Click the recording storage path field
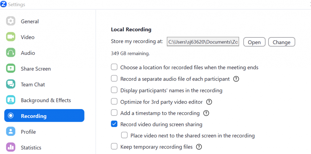Viewport: 311px width, 154px height. coord(203,42)
